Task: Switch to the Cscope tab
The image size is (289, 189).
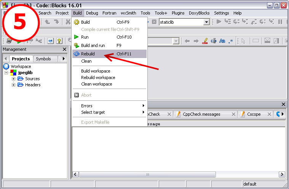Action: pos(254,114)
